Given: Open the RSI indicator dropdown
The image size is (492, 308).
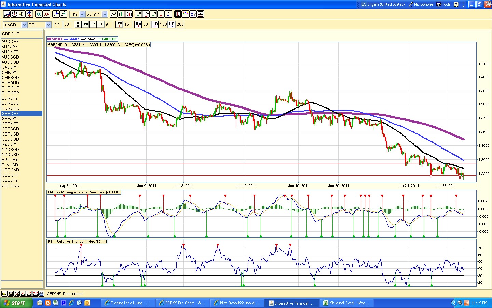Looking at the screenshot, I should point(48,25).
